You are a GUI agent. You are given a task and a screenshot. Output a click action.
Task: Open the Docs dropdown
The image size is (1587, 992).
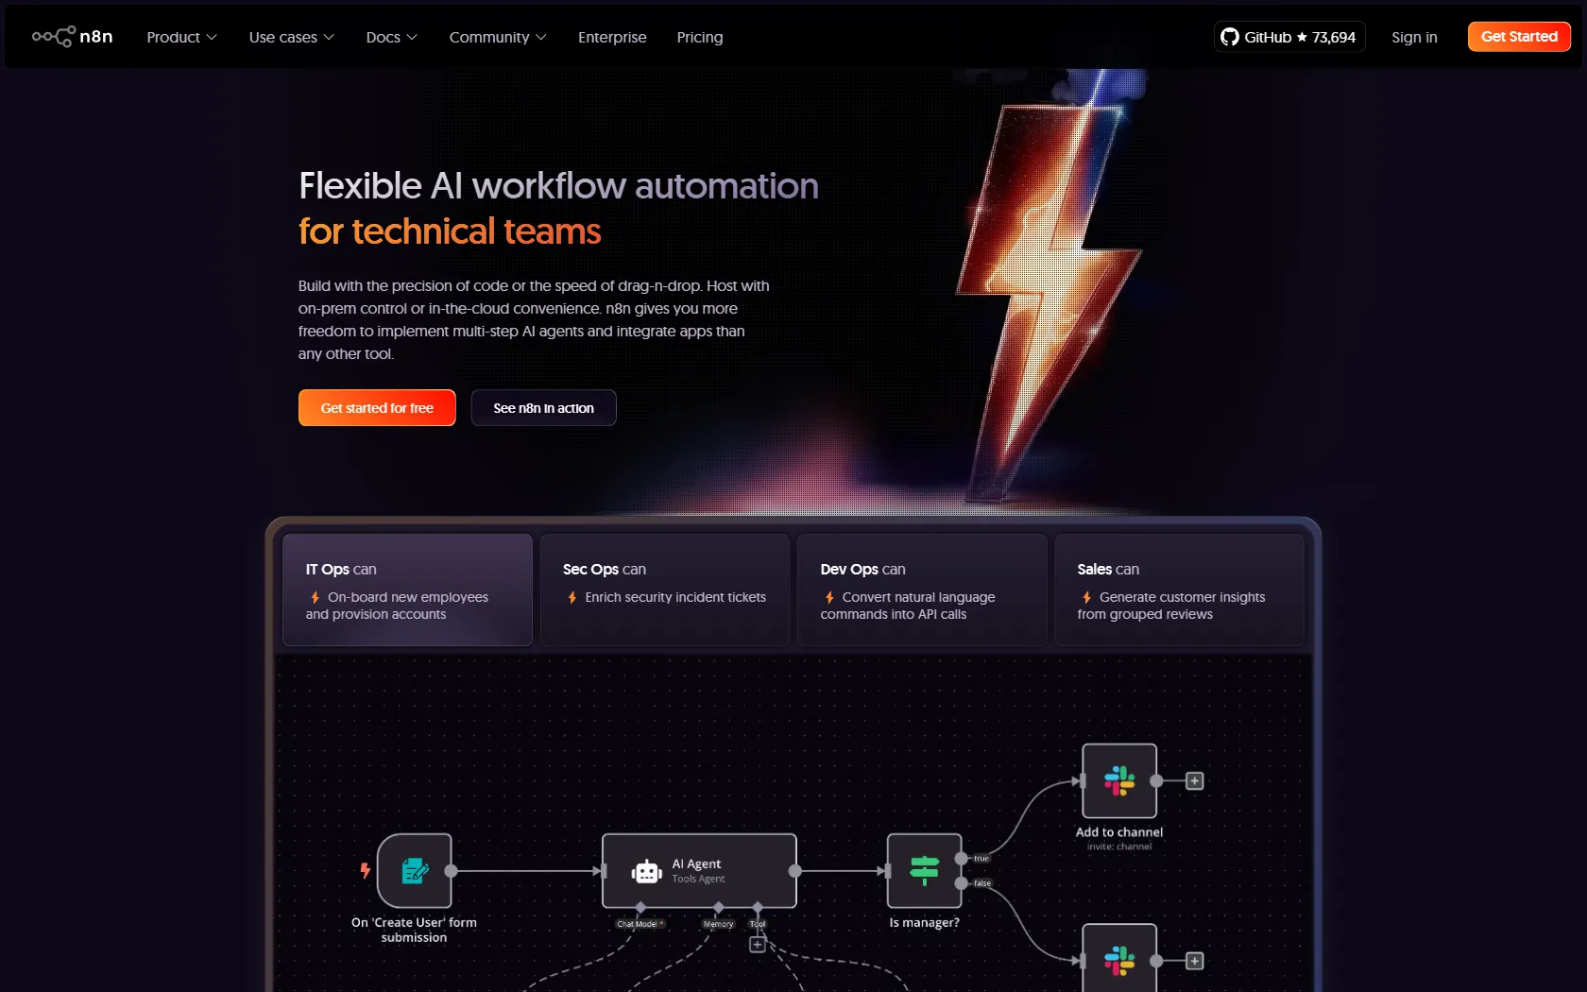(391, 37)
